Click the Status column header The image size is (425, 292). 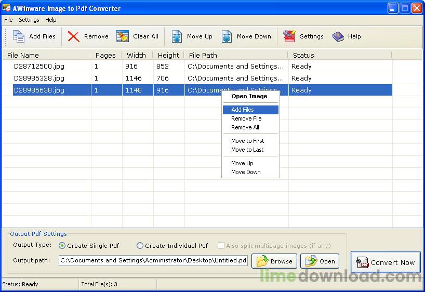[340, 55]
